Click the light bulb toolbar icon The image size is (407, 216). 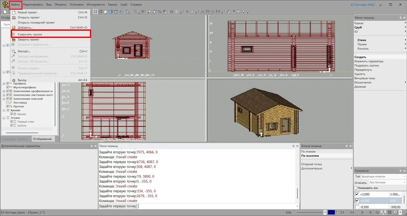(x=243, y=12)
